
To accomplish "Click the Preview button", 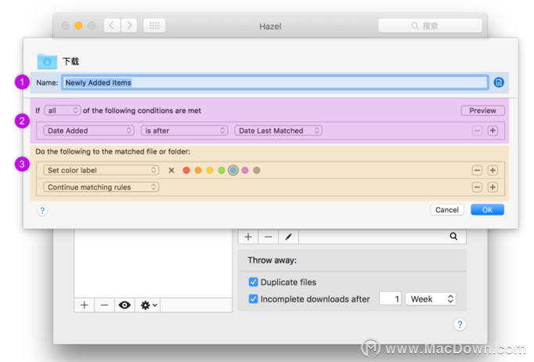I will [x=482, y=110].
